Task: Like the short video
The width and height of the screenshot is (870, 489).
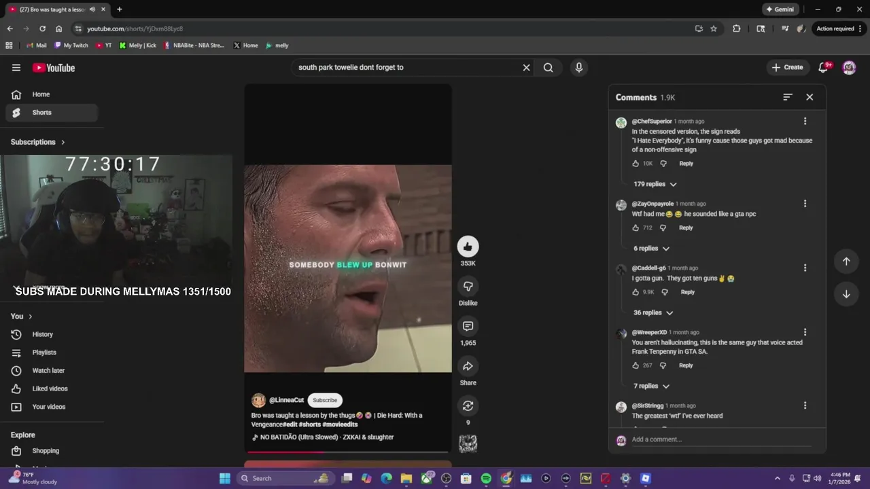Action: point(468,247)
